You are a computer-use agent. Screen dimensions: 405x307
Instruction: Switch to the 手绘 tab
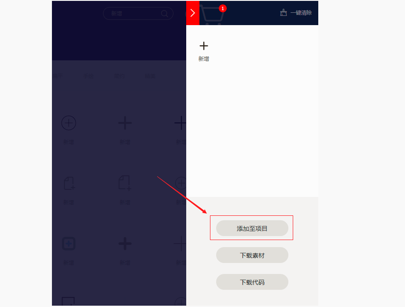pyautogui.click(x=88, y=76)
